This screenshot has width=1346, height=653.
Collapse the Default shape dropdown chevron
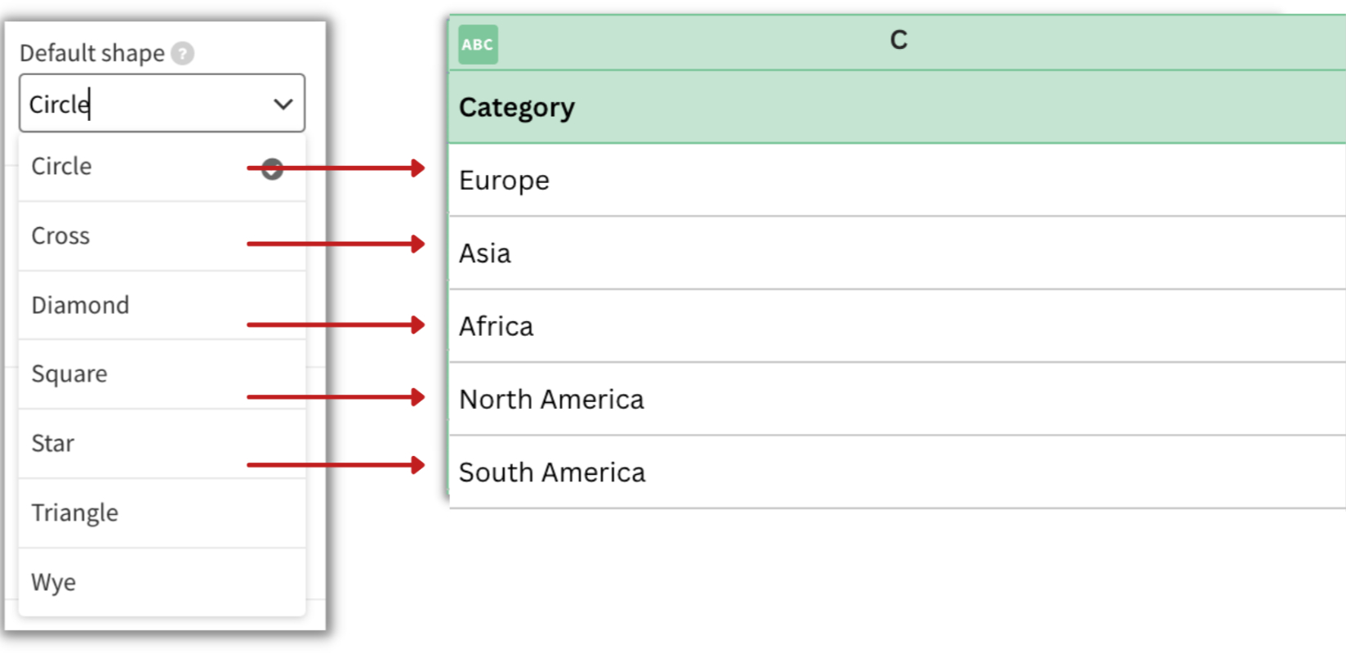pyautogui.click(x=283, y=104)
